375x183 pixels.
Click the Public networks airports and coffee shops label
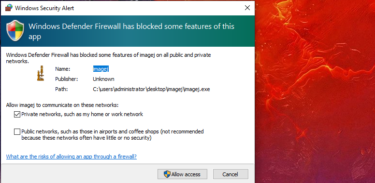(113, 135)
